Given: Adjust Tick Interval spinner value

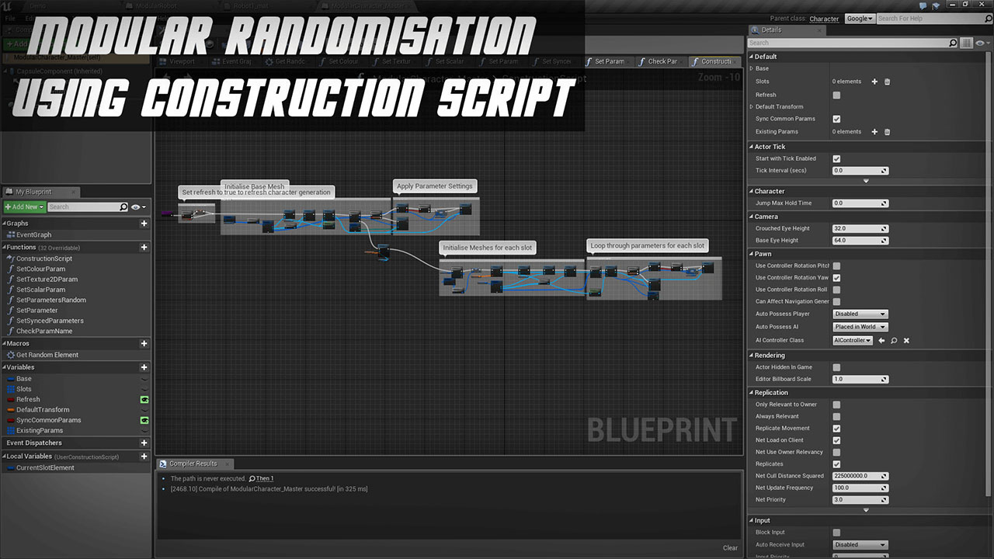Looking at the screenshot, I should coord(860,171).
